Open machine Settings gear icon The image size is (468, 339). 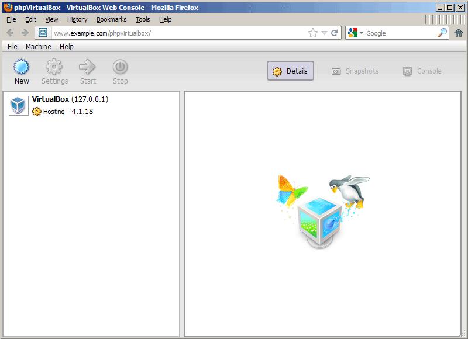click(x=54, y=67)
